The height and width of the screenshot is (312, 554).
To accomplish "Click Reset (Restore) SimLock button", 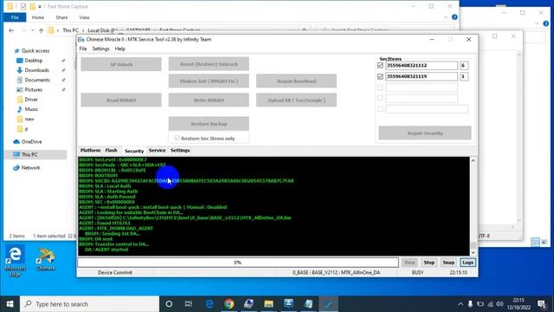I will click(209, 64).
